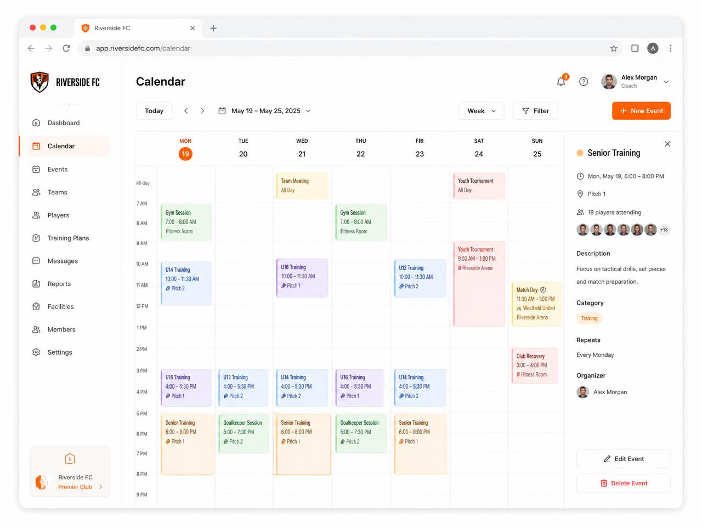
Task: Click the Riverside FC logo
Action: point(65,82)
